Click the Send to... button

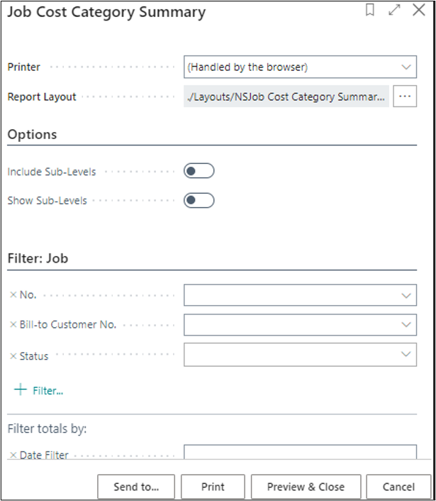(x=136, y=487)
